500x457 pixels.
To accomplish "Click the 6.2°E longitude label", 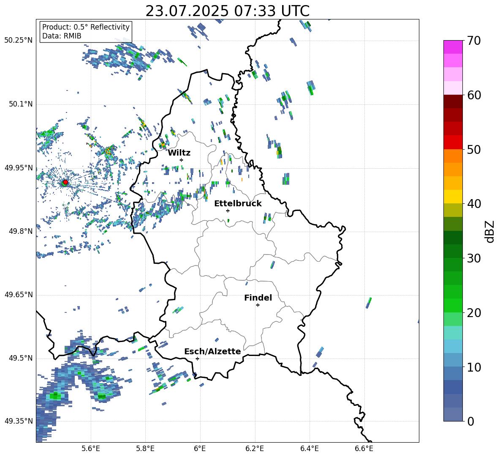I will coord(255,449).
